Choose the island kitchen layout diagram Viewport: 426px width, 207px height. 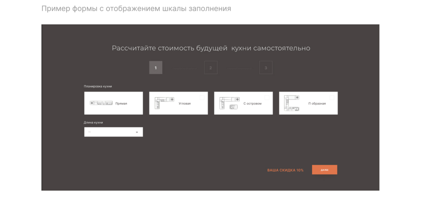229,103
